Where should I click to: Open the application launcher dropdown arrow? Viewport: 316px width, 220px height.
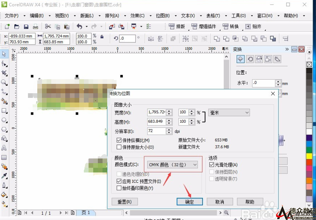point(141,26)
